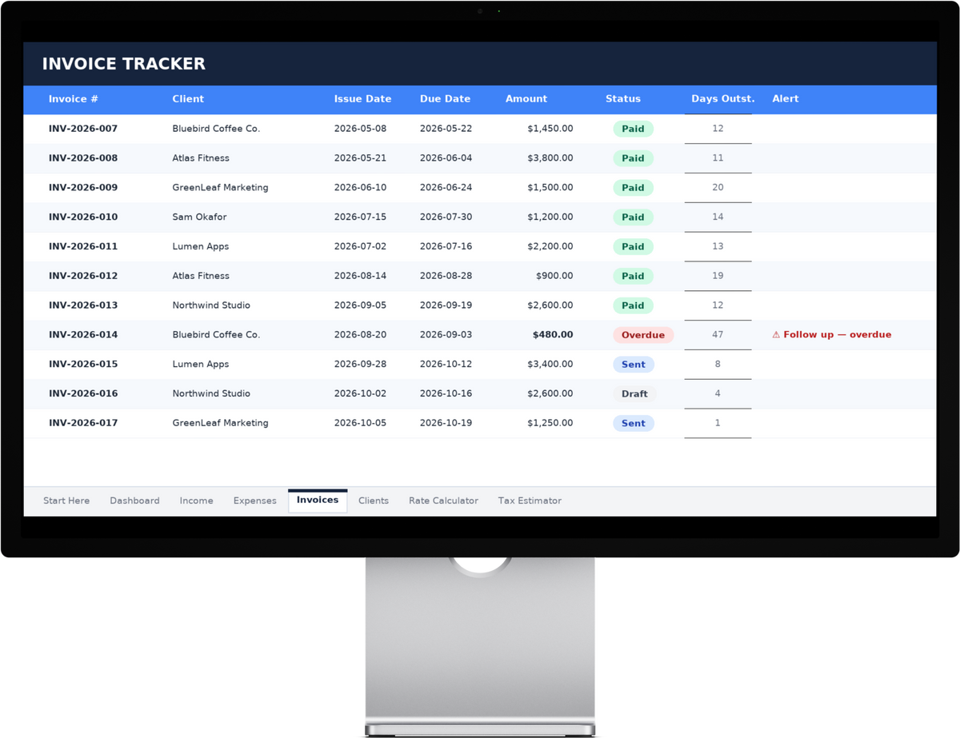Select the Days Outst. column header
The image size is (960, 738).
(x=722, y=99)
